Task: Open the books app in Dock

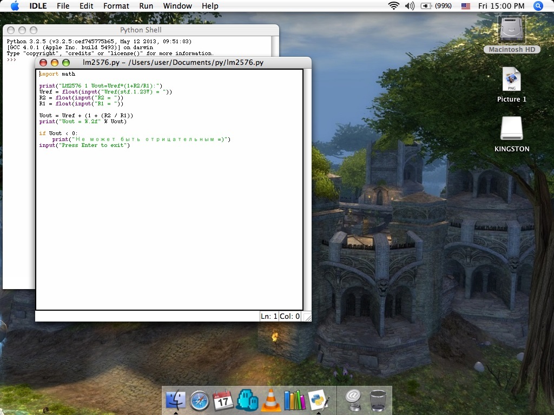Action: point(295,400)
